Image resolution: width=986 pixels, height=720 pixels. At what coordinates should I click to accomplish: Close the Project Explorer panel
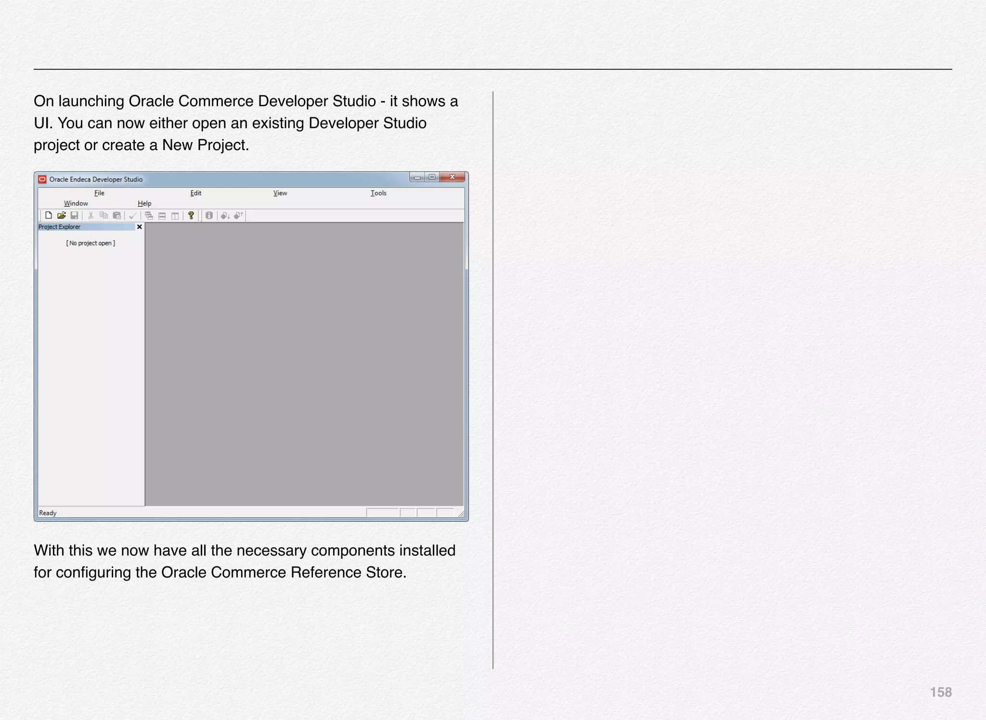pyautogui.click(x=140, y=227)
